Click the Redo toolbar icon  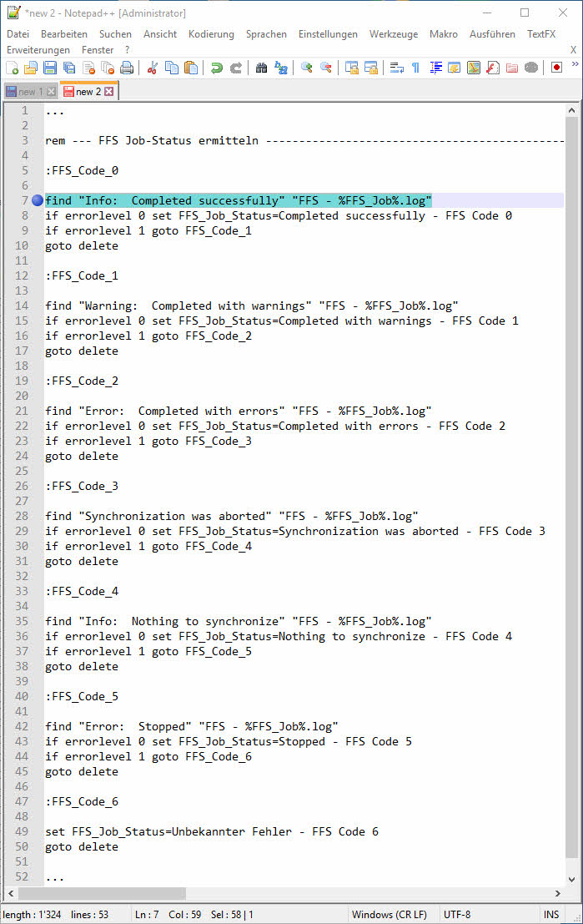(235, 68)
